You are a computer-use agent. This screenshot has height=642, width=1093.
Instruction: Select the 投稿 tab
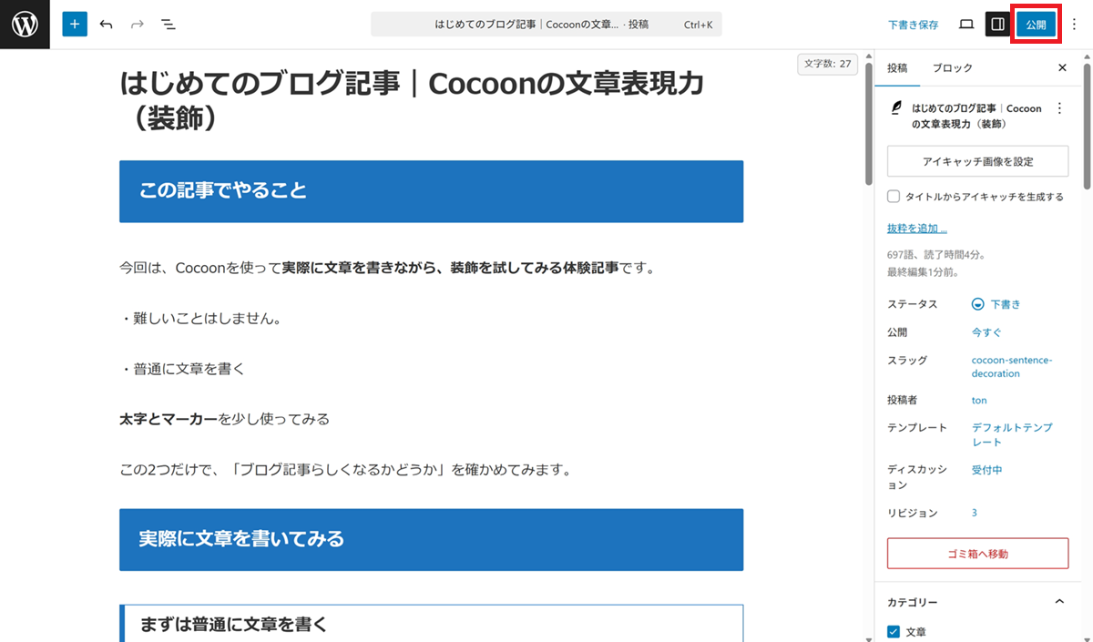[x=897, y=67]
